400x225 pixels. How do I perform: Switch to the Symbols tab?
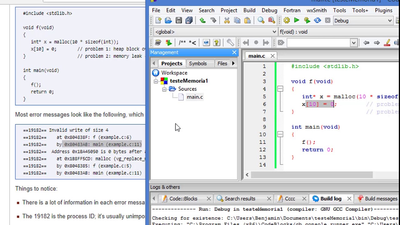pos(198,63)
